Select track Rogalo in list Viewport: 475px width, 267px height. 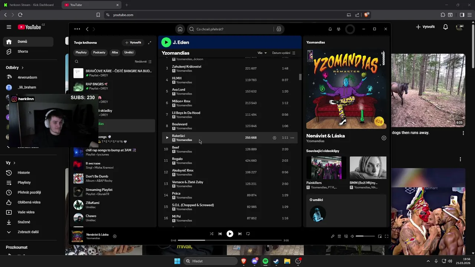pos(230,161)
